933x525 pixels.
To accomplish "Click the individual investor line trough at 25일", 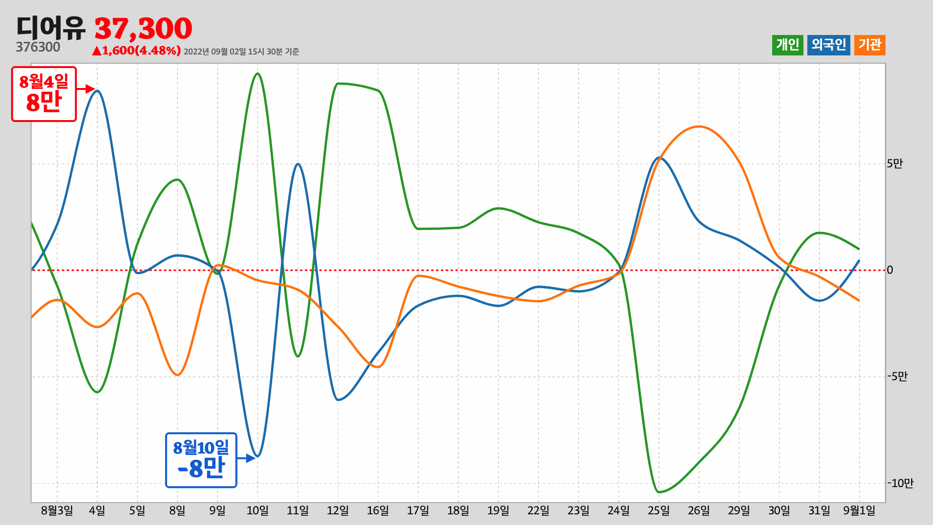I will (659, 492).
